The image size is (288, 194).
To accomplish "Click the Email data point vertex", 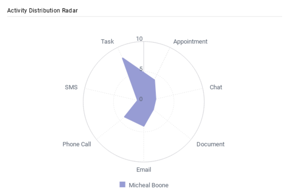I will (x=144, y=126).
